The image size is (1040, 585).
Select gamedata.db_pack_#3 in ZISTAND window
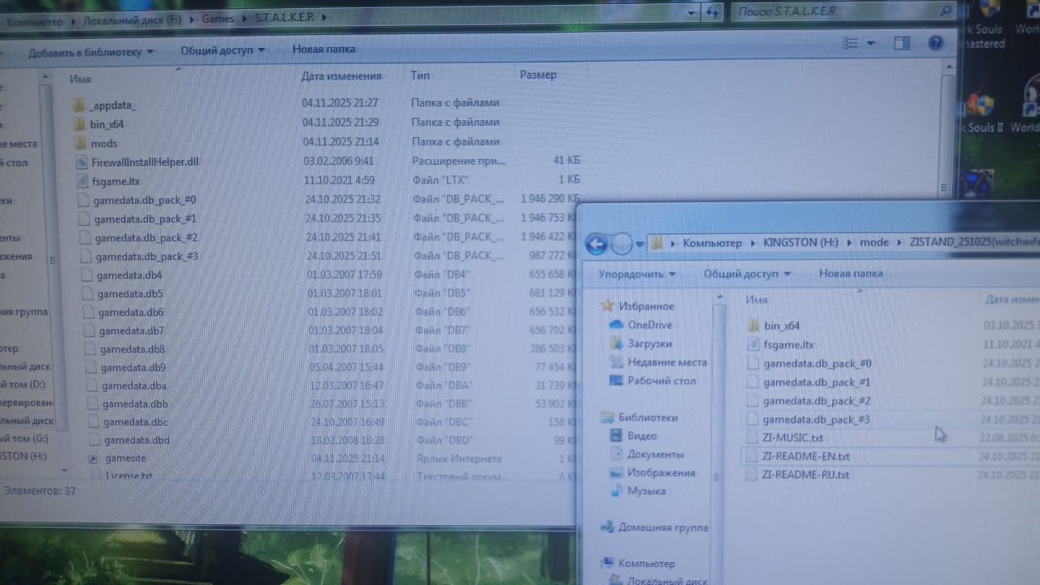point(808,419)
